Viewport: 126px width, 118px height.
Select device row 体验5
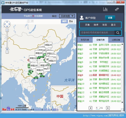(99, 62)
